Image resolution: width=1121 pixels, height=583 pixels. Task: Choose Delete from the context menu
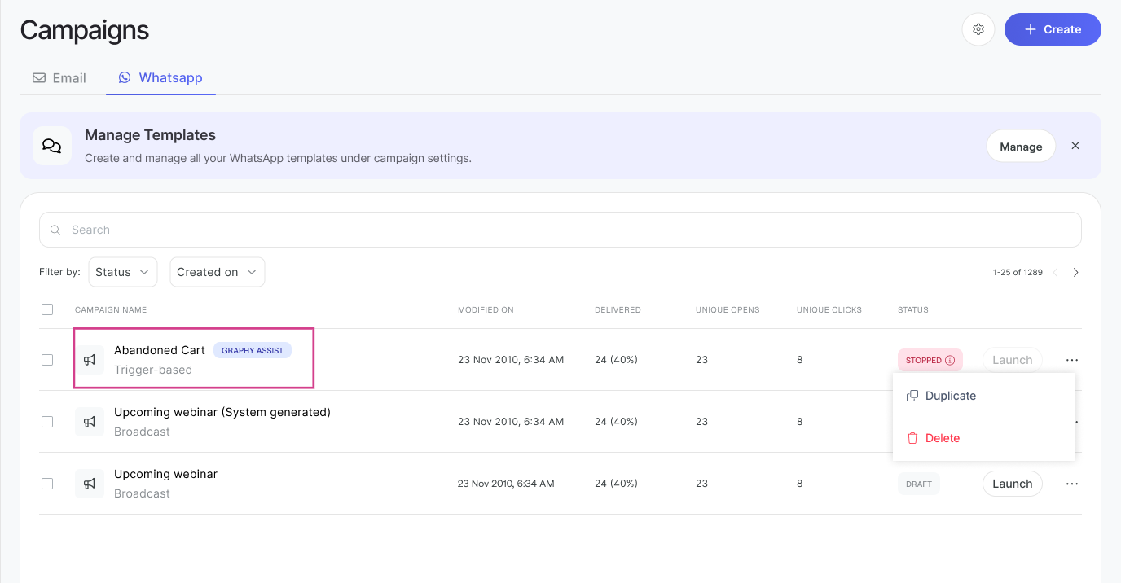coord(942,438)
